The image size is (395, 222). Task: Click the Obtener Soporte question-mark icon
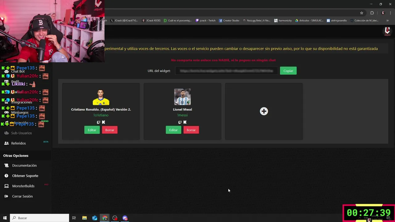coord(6,176)
